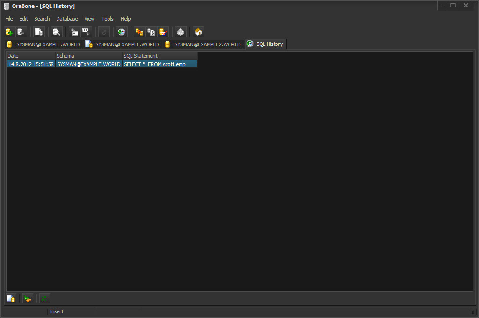The image size is (479, 318).
Task: Click the greyed-out refresh toolbar icon
Action: tap(104, 32)
